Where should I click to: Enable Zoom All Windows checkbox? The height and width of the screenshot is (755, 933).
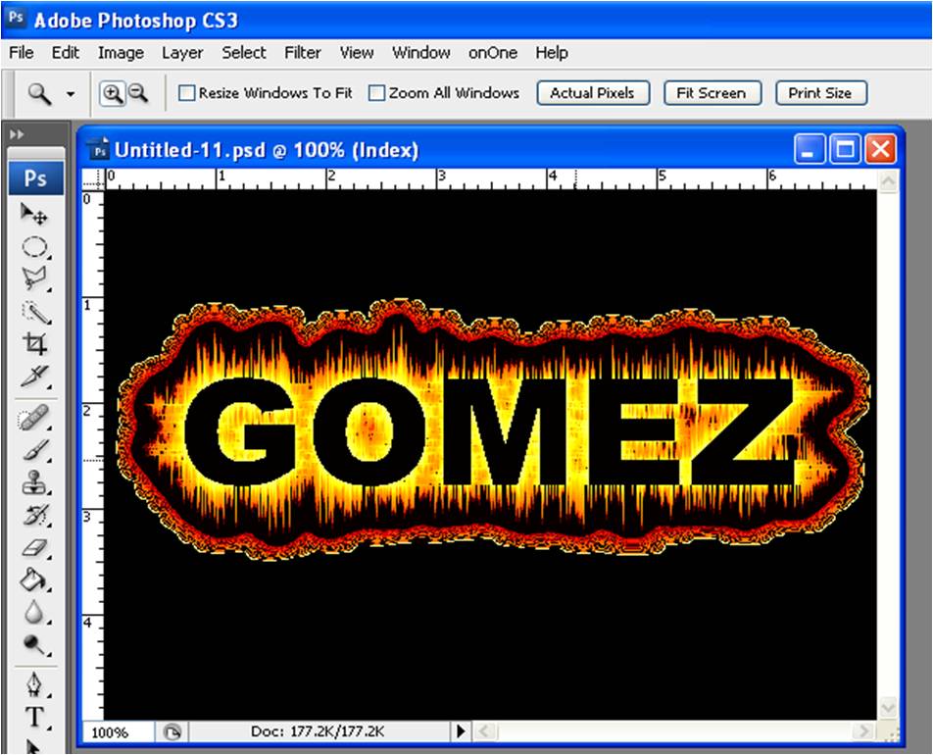[376, 93]
